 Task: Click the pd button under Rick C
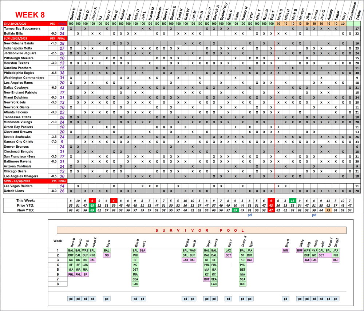[x=228, y=299]
